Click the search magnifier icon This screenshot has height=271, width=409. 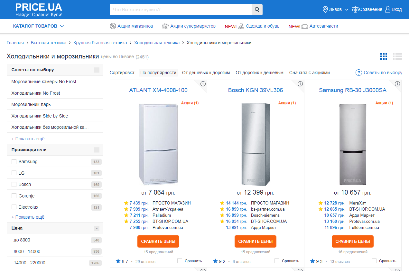(257, 10)
